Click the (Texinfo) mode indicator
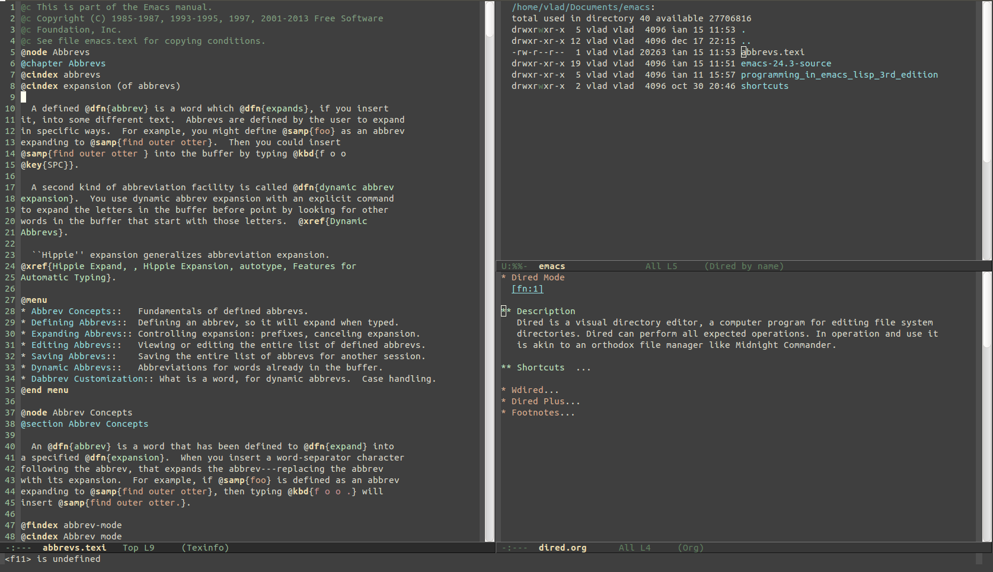Viewport: 993px width, 572px height. [x=205, y=548]
